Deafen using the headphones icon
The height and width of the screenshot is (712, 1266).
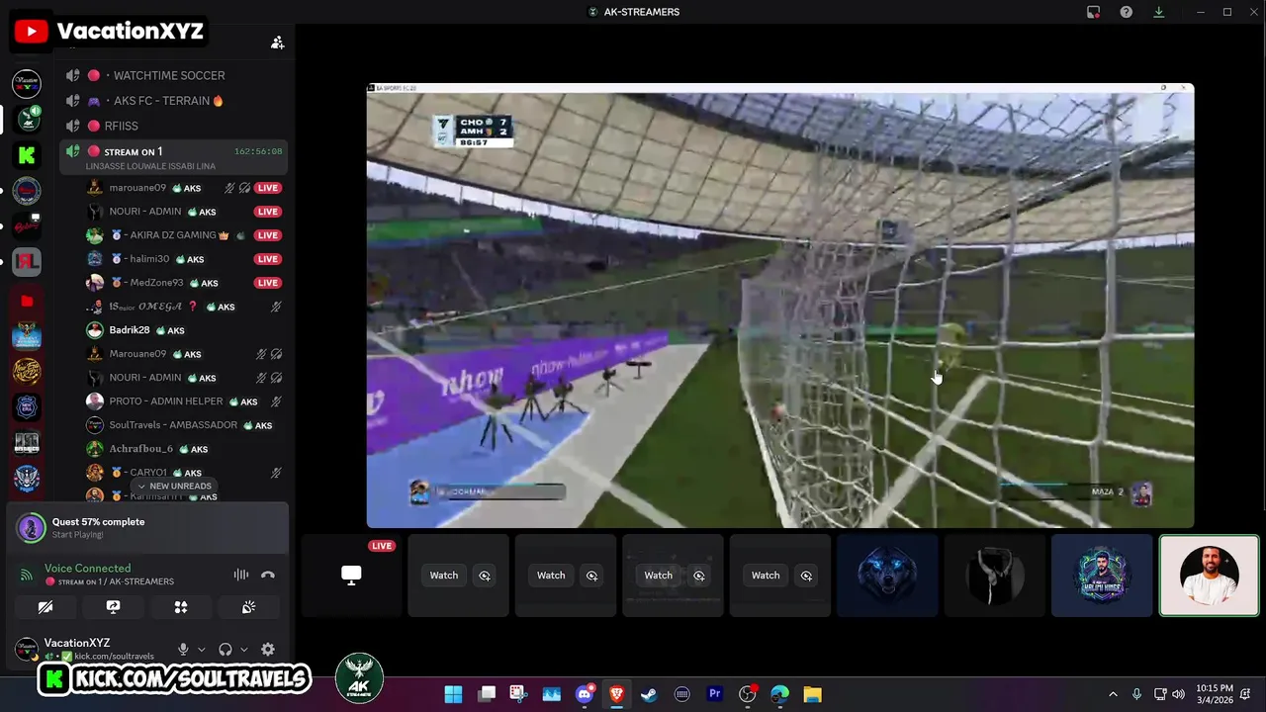(x=226, y=650)
